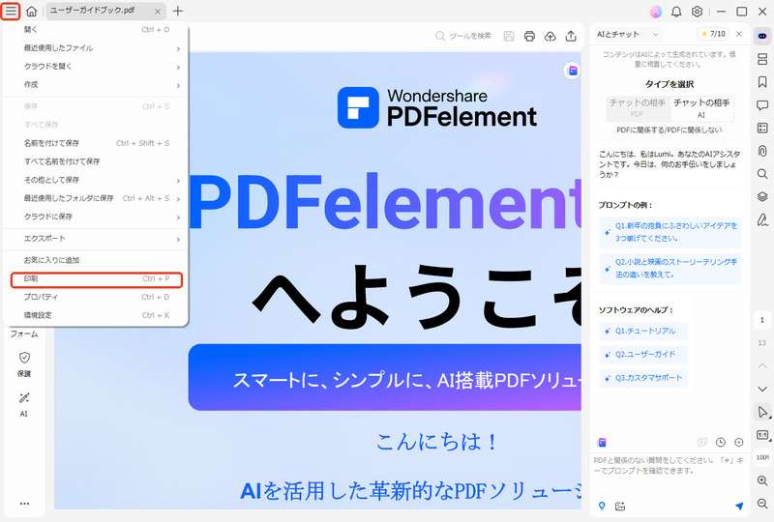Expand 作成 submenu
This screenshot has height=522, width=774.
tap(96, 84)
